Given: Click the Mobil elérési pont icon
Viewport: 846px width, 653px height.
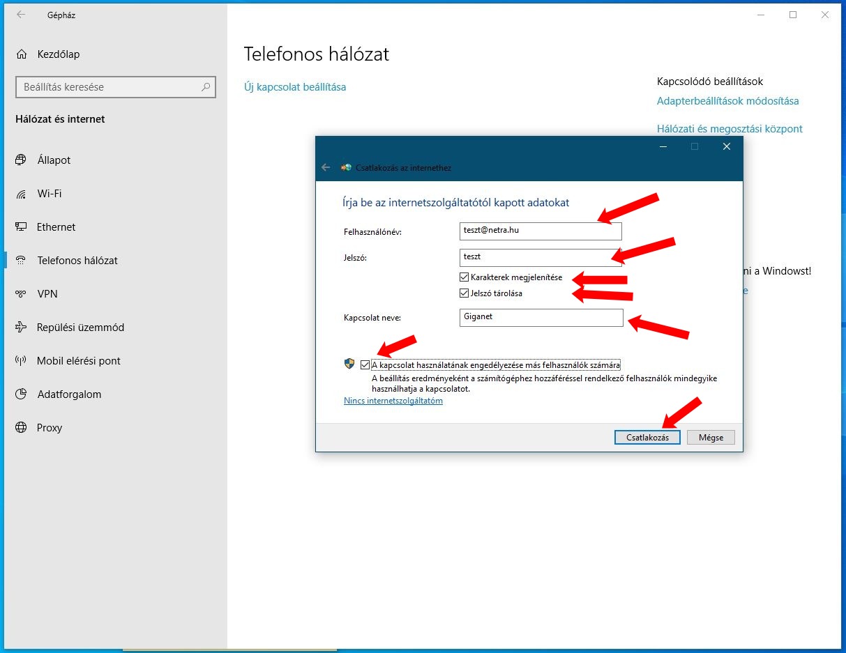Looking at the screenshot, I should point(21,361).
